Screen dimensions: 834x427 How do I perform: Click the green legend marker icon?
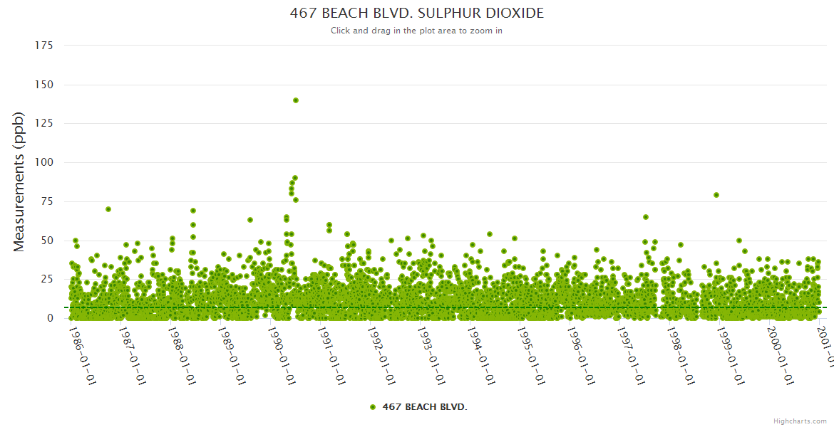[372, 407]
